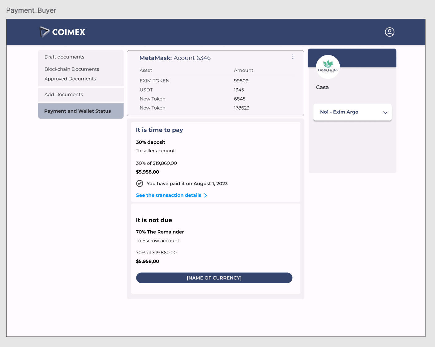The height and width of the screenshot is (347, 435).
Task: Click the COIMEX brand name text
Action: click(x=68, y=32)
